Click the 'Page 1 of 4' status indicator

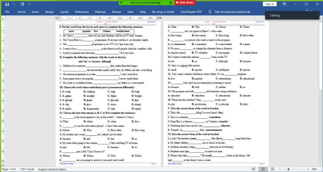point(9,169)
